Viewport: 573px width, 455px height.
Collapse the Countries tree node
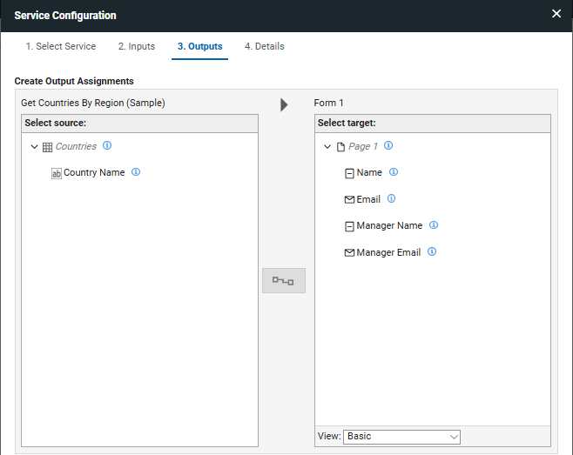click(34, 147)
